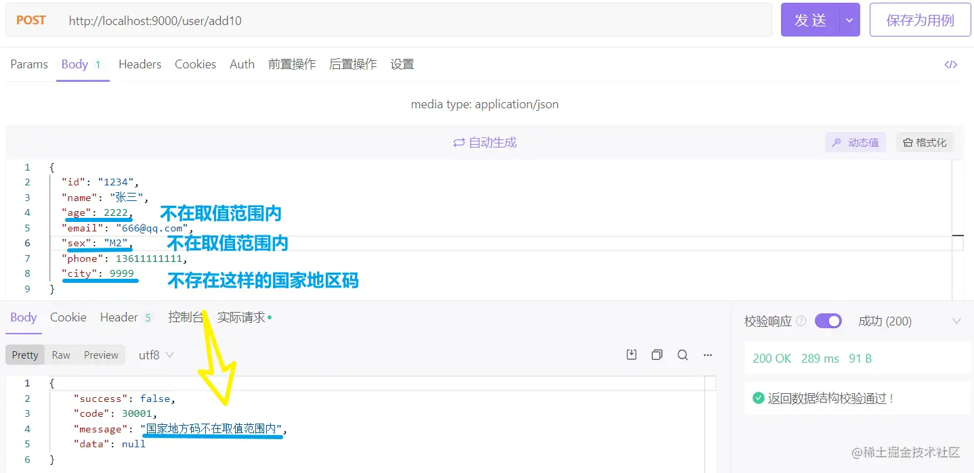Click the "name": "张三" line
This screenshot has width=974, height=473.
coord(104,198)
